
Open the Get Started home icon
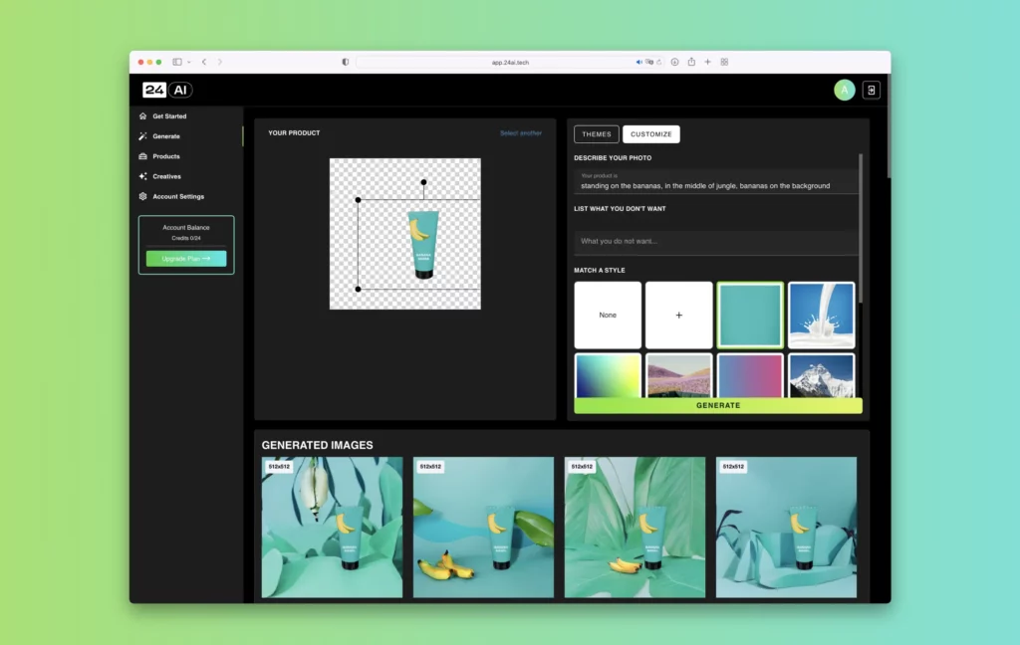[x=143, y=116]
